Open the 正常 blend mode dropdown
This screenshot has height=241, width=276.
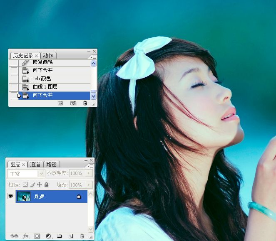pos(41,173)
